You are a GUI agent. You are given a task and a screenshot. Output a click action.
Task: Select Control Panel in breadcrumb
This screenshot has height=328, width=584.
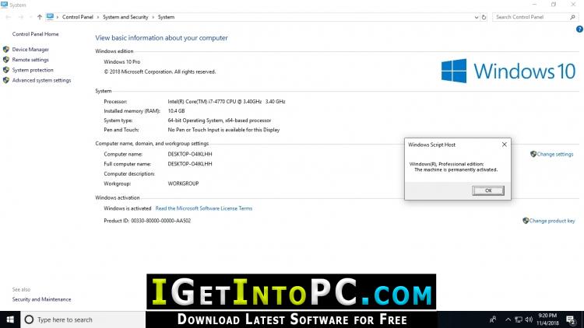pos(77,17)
